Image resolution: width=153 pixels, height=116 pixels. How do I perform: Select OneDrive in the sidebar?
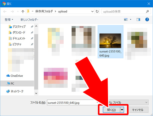(15, 76)
